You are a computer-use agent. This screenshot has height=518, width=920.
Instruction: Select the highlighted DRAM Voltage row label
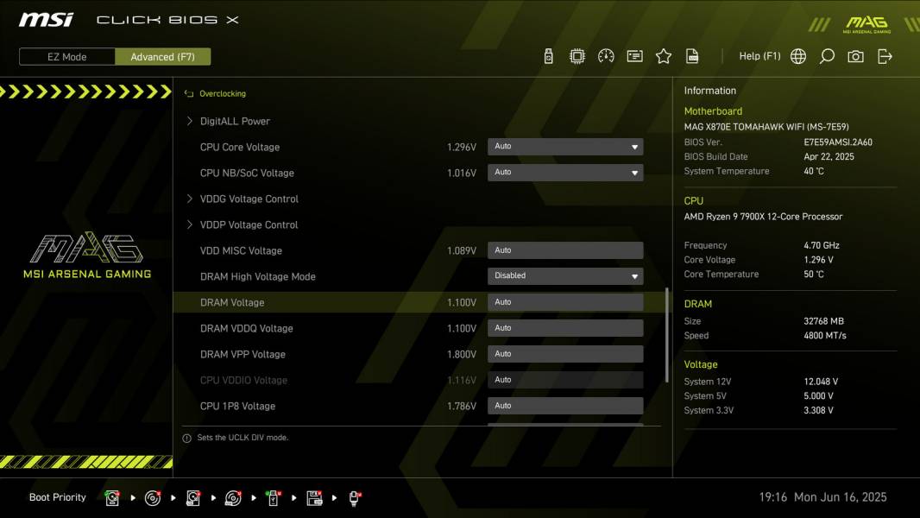(x=232, y=303)
